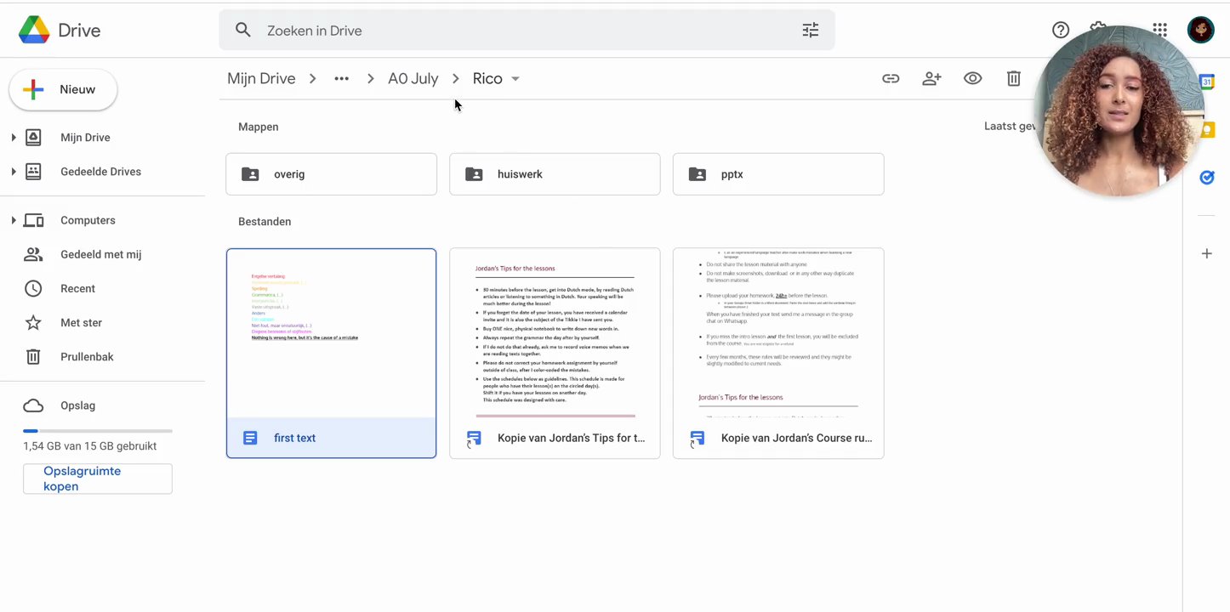This screenshot has width=1230, height=612.
Task: Click the Drive help question mark icon
Action: [x=1061, y=29]
